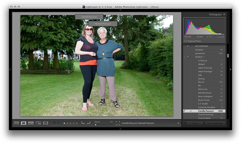
Task: Select the Adam Pawliger keyword
Action: click(205, 71)
